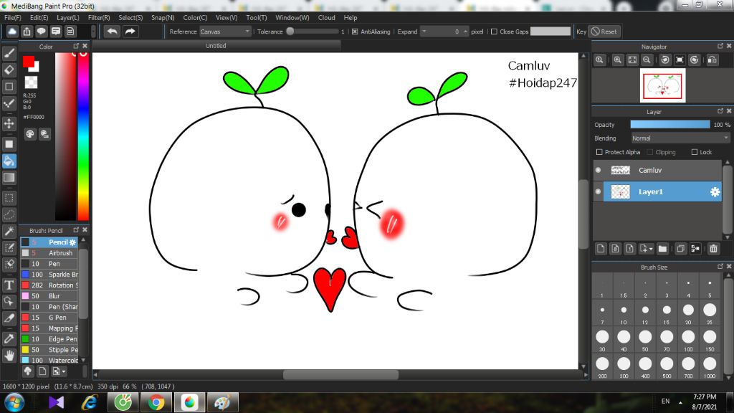Select the transparent color swatch
The width and height of the screenshot is (734, 413).
(31, 82)
